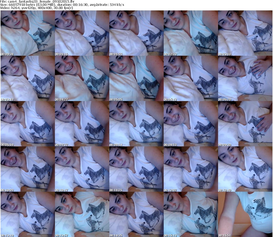Select the thumbnail frame stamped 00:15:51
Screen dimensions: 273x237
coord(245,214)
